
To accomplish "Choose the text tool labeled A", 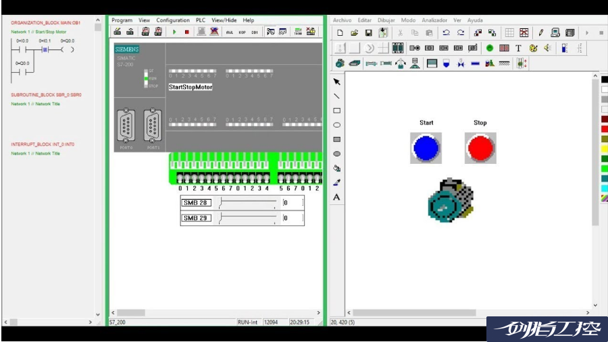I will (337, 198).
